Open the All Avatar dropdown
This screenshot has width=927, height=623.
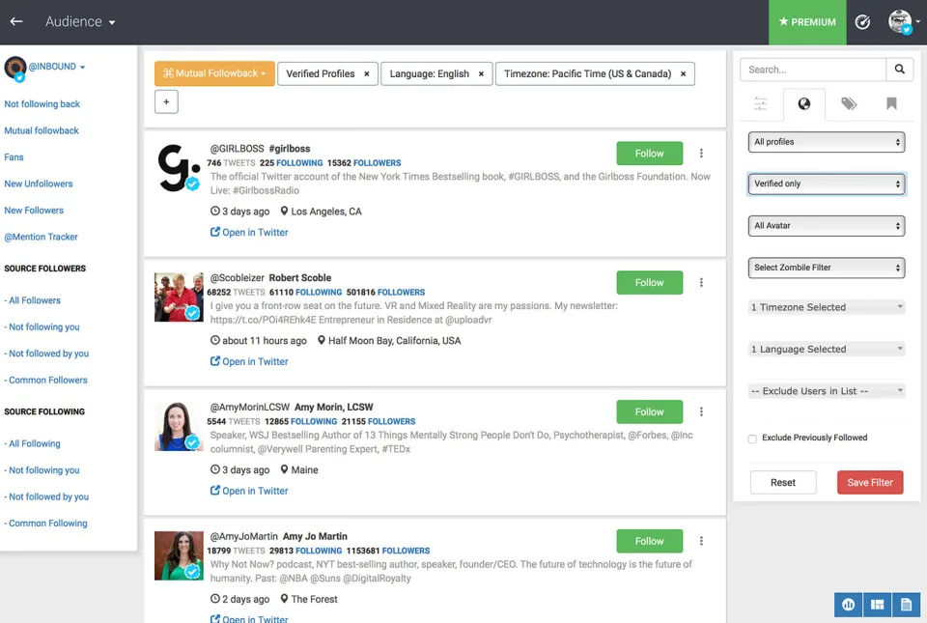coord(827,226)
